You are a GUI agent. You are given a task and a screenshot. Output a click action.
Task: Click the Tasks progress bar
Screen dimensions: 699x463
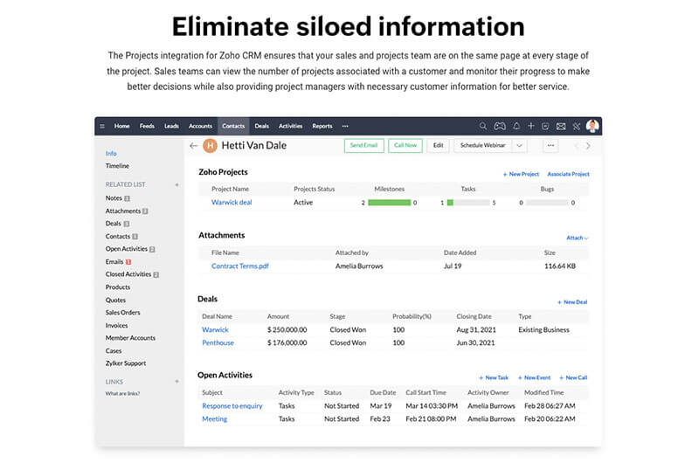click(468, 203)
